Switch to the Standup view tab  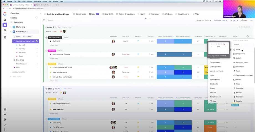click(x=153, y=14)
